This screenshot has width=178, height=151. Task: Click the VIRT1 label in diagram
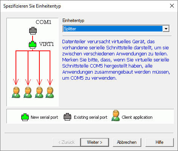[47, 44]
